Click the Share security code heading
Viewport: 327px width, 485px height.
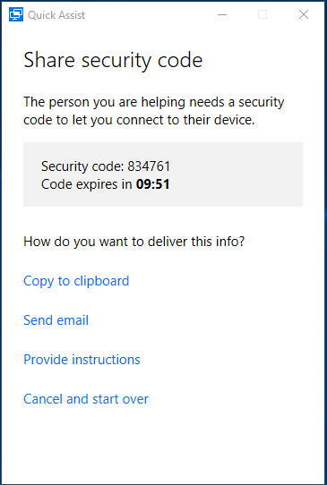point(113,60)
